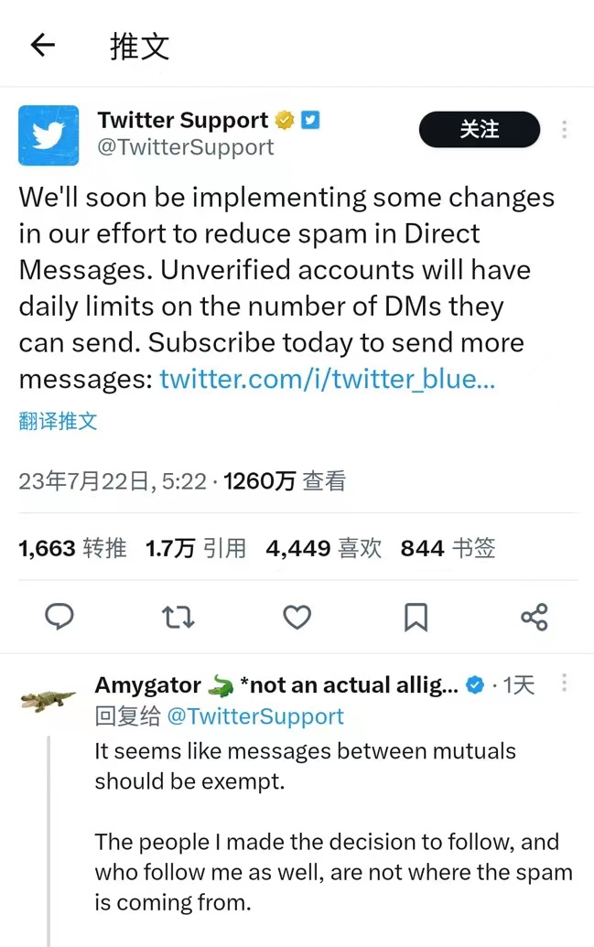Open Amygator alligator avatar
594x947 pixels.
click(49, 701)
